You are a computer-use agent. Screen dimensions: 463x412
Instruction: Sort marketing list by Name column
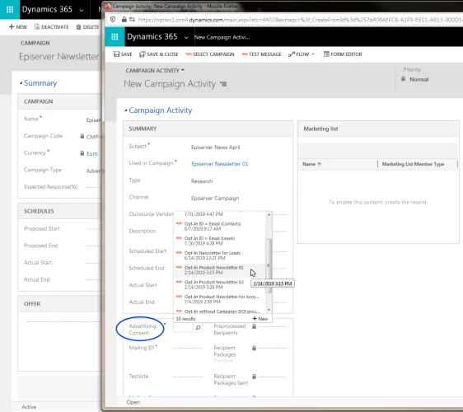pos(311,164)
